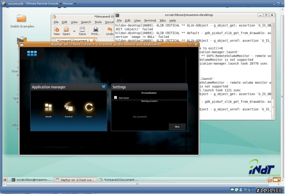Open the Search menu in gedit
The width and height of the screenshot is (285, 194).
pyautogui.click(x=86, y=22)
